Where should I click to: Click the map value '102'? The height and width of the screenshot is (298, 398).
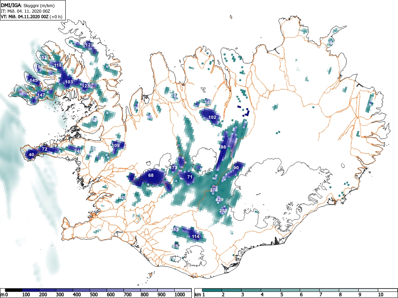(x=212, y=117)
